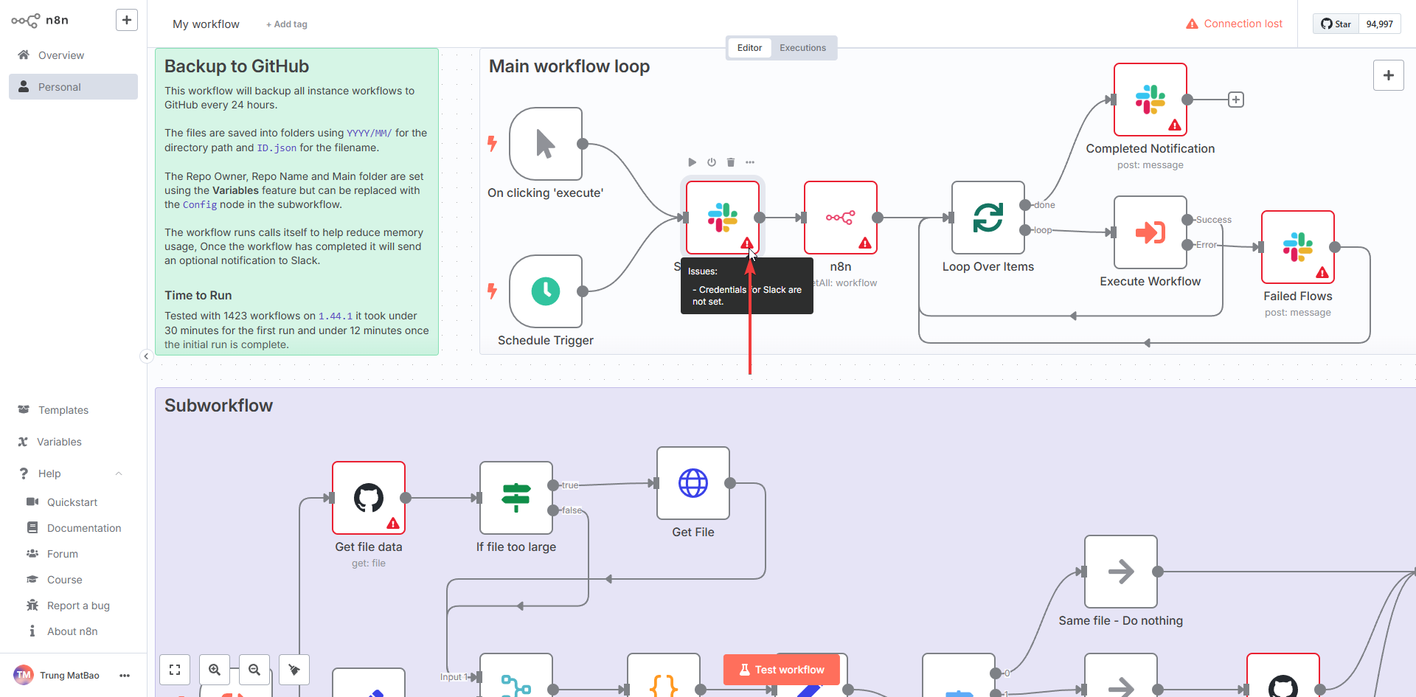The width and height of the screenshot is (1416, 697).
Task: Click Add tag next to workflow name
Action: (x=287, y=24)
